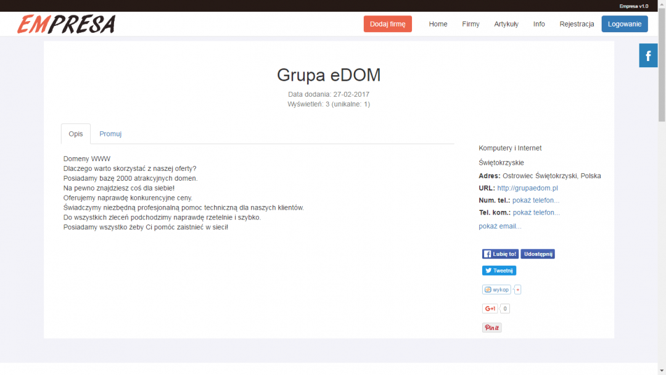Click the Facebook 'Lubię to!' like button
This screenshot has height=375, width=666.
pos(500,253)
